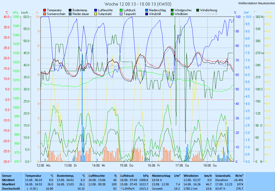Click the 16.08. Fr date label
This screenshot has height=191, width=275.
click(x=154, y=166)
